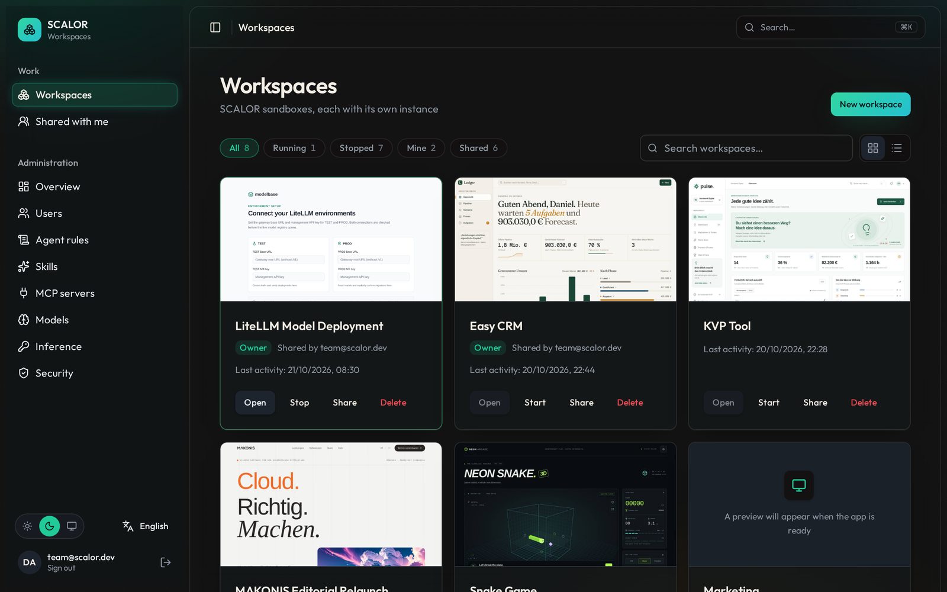Click the Sign out link
Viewport: 947px width, 592px height.
tap(62, 568)
